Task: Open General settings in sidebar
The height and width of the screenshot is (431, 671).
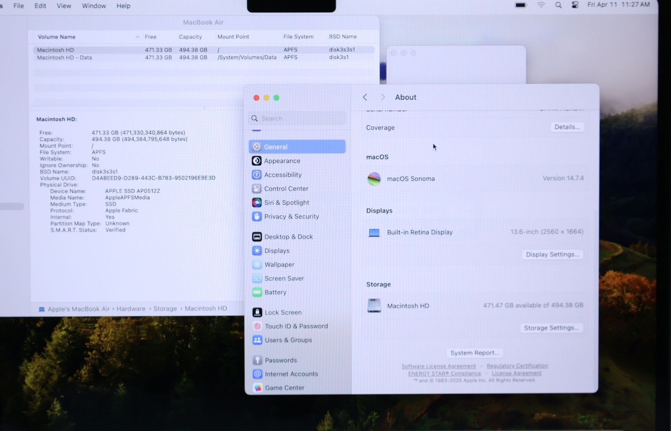Action: pyautogui.click(x=297, y=147)
